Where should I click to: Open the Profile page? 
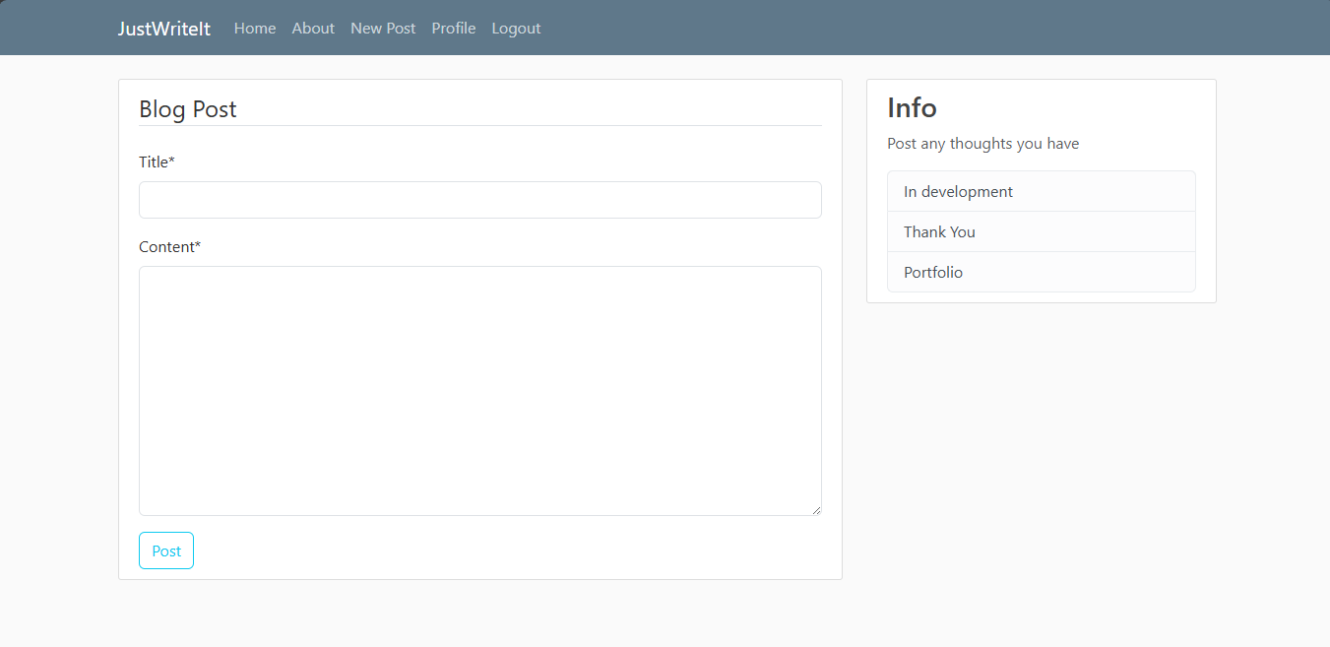tap(454, 29)
